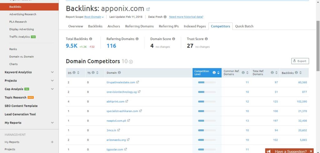Switch to Quick Batch tab
Viewport: 320px width, 153px height.
click(x=244, y=26)
